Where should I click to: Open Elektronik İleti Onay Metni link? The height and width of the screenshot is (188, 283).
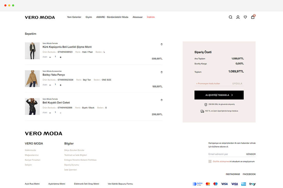[x=86, y=184]
